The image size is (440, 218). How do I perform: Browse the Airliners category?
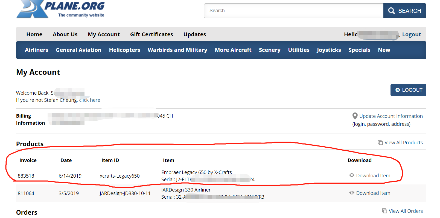(x=36, y=50)
